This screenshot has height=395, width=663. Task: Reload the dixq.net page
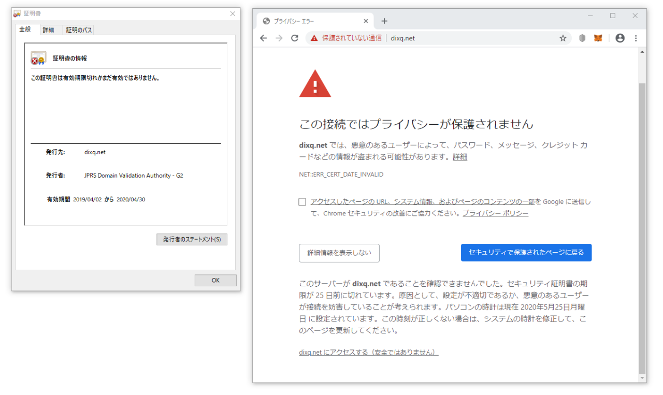click(295, 38)
